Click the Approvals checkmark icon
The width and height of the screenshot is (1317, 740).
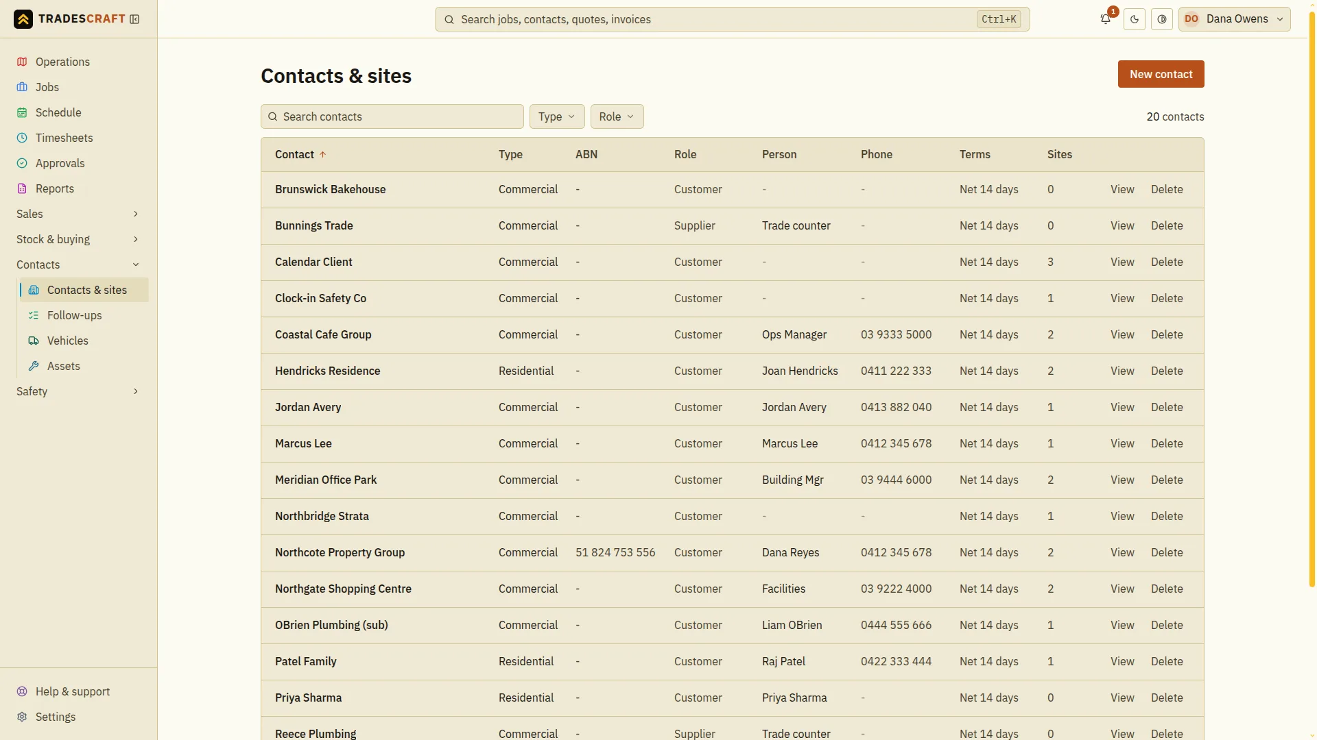tap(22, 163)
